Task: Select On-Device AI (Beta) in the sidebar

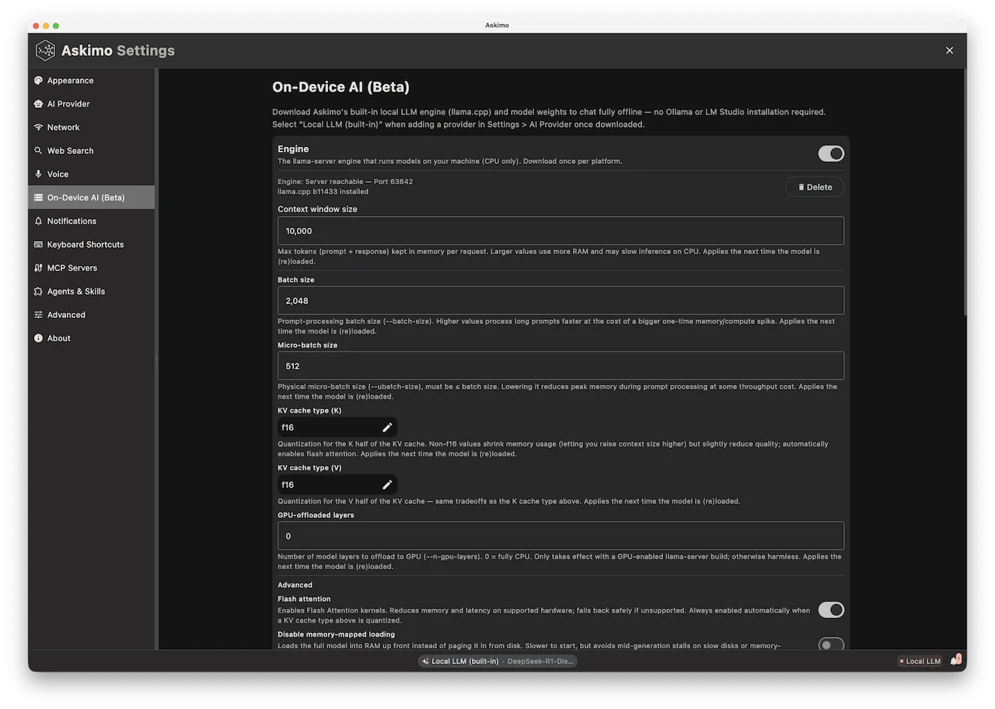Action: [91, 197]
